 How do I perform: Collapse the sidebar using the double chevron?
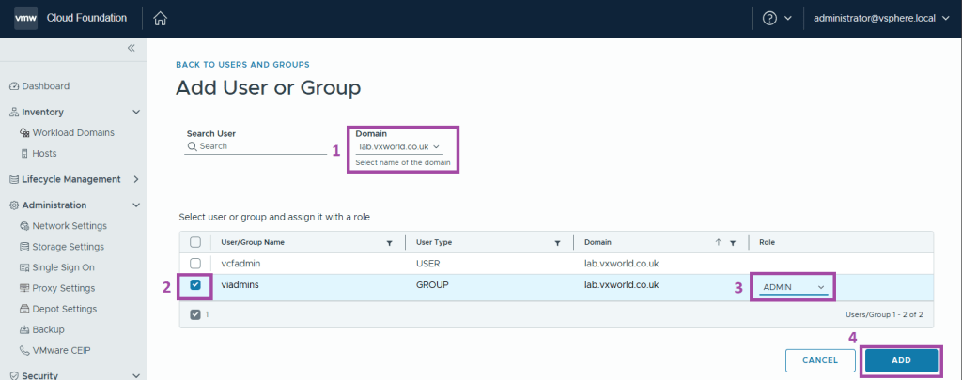pos(132,48)
